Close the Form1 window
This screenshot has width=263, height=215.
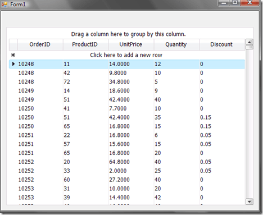[x=250, y=2]
